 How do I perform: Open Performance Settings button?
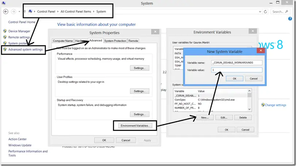[140, 68]
